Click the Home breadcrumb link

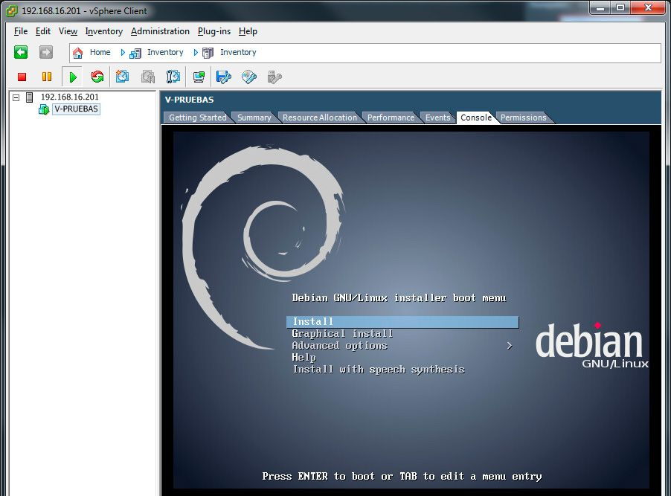(x=100, y=52)
